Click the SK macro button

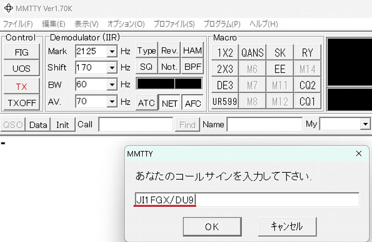click(x=280, y=52)
